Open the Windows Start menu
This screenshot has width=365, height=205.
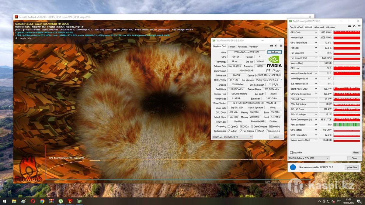pyautogui.click(x=5, y=201)
